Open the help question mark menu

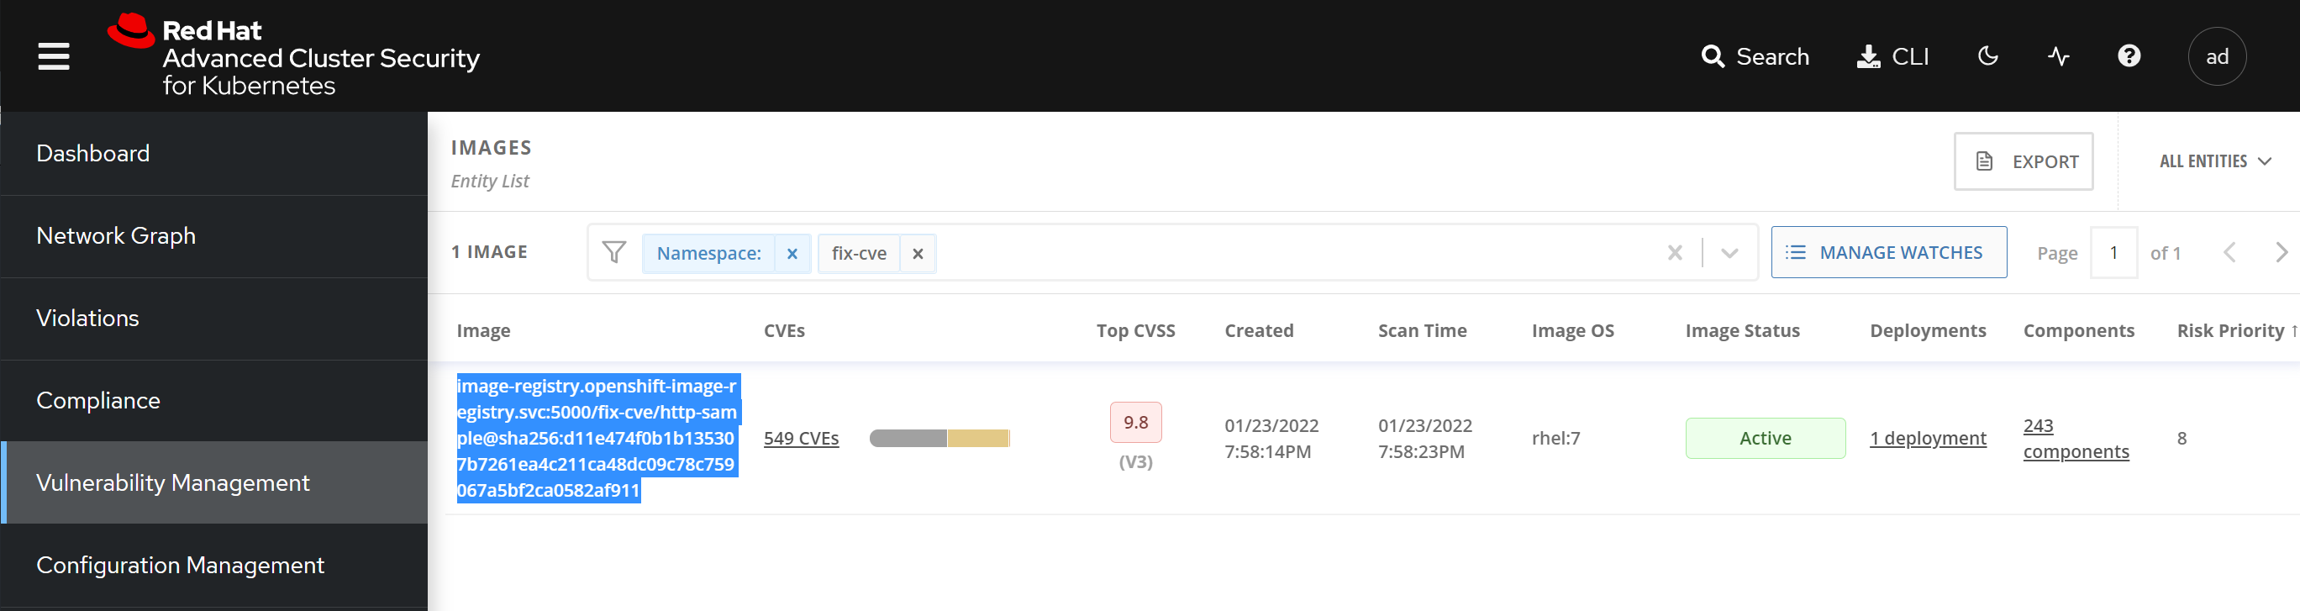pyautogui.click(x=2129, y=56)
